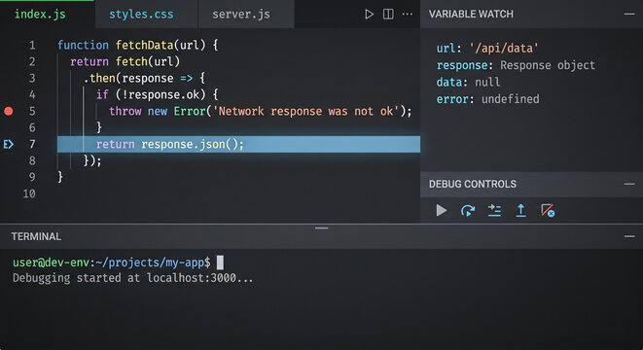Click the terminal prompt cursor
Screen dimensions: 643x350
(x=220, y=262)
